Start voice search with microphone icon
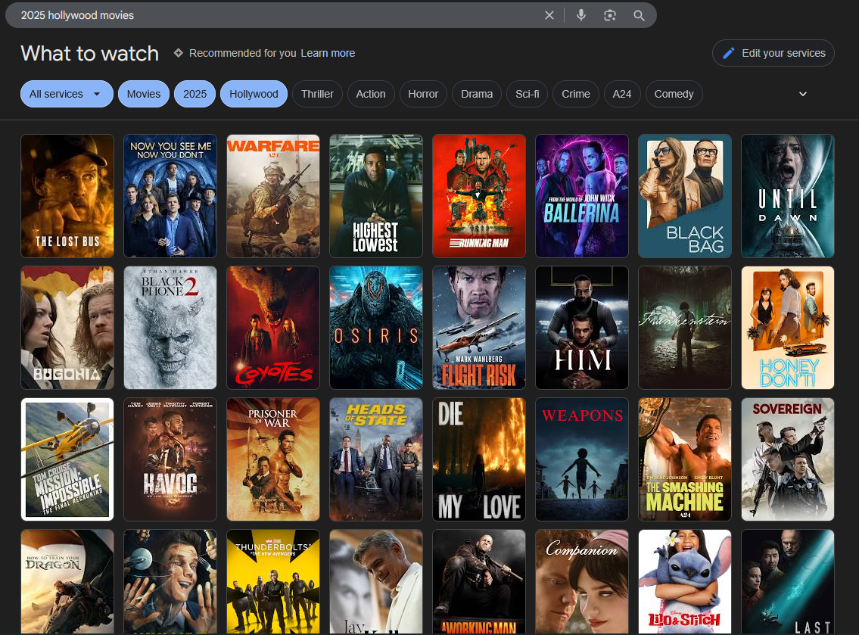 coord(581,15)
